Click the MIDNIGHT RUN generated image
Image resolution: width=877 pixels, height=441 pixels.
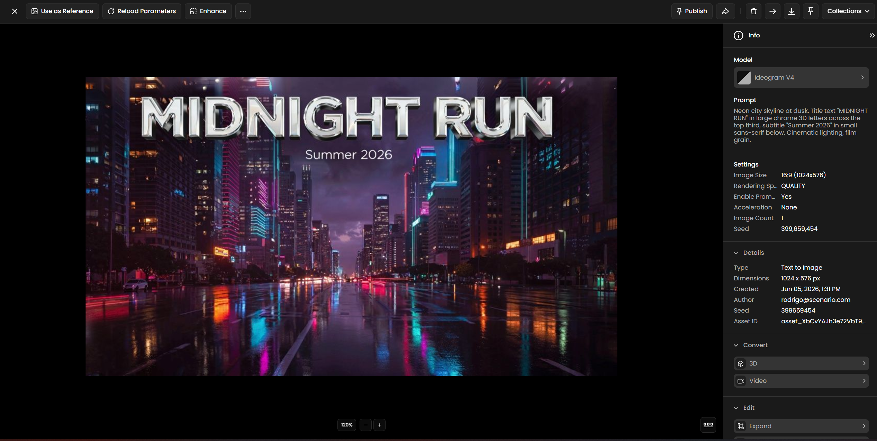[x=351, y=226]
